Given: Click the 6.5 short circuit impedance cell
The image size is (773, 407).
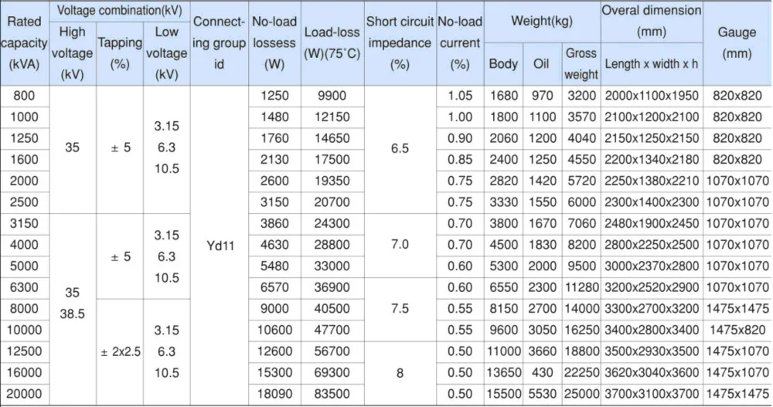Looking at the screenshot, I should 399,149.
